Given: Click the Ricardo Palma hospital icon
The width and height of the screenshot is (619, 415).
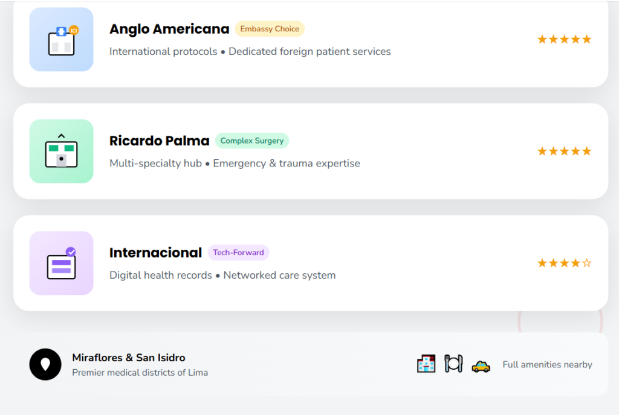Looking at the screenshot, I should point(61,151).
